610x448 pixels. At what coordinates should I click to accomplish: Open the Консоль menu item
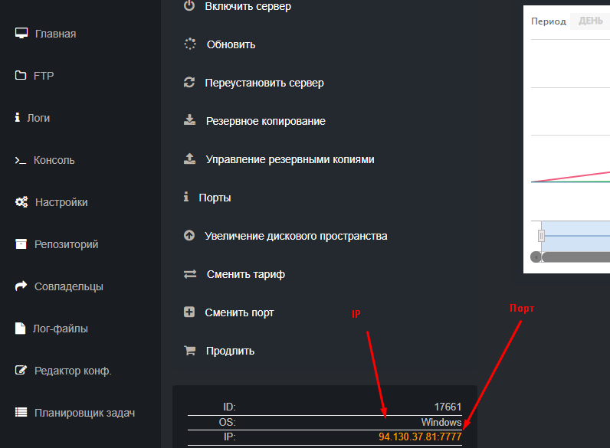54,160
